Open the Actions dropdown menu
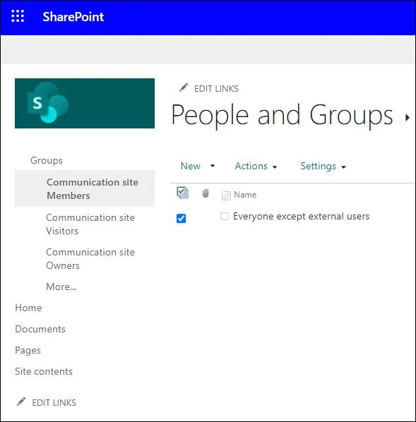The height and width of the screenshot is (422, 416). (256, 167)
